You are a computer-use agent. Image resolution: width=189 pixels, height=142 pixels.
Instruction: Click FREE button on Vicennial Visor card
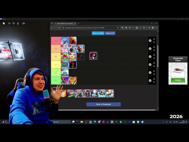pyautogui.click(x=178, y=80)
